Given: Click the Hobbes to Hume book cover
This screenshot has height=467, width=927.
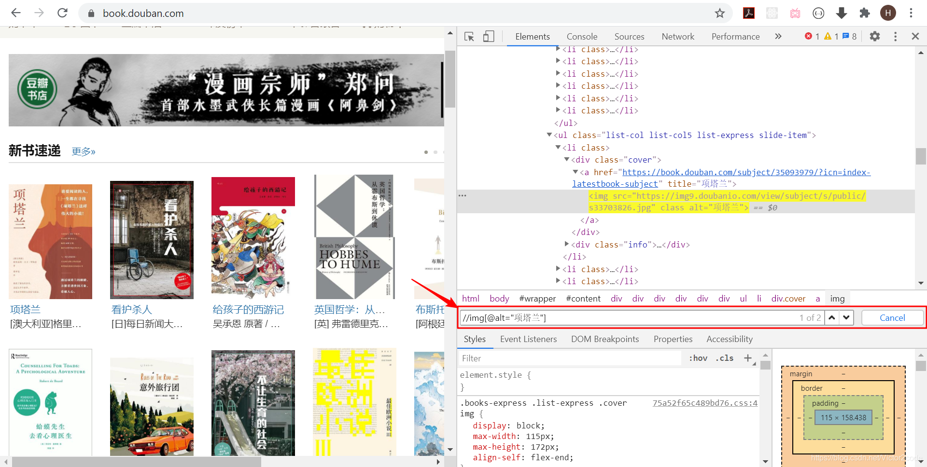Looking at the screenshot, I should coord(354,237).
